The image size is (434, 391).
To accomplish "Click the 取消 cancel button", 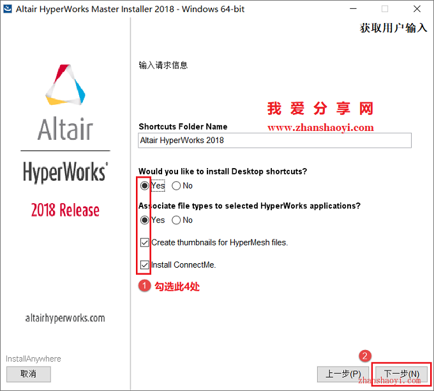I will pyautogui.click(x=29, y=374).
